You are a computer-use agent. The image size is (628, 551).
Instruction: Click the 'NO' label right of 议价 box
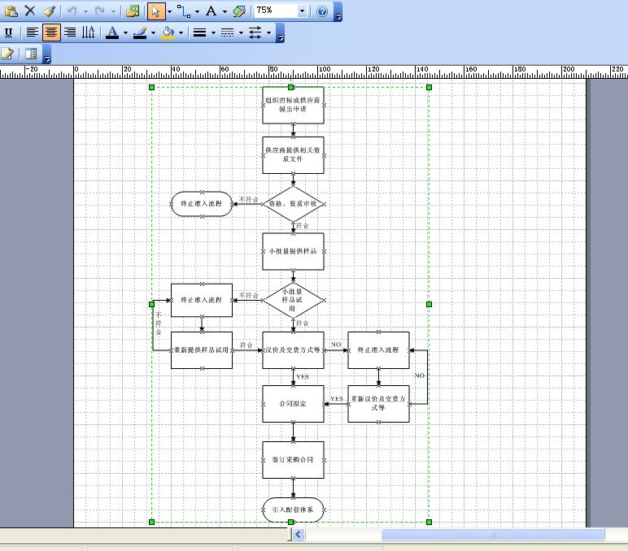coord(336,345)
